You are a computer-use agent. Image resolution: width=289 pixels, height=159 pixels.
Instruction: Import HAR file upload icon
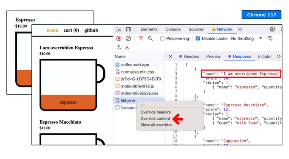[x=119, y=47]
